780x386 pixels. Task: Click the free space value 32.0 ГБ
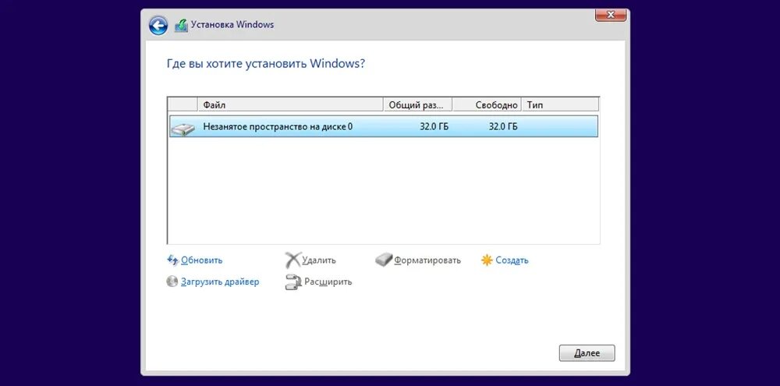point(503,126)
